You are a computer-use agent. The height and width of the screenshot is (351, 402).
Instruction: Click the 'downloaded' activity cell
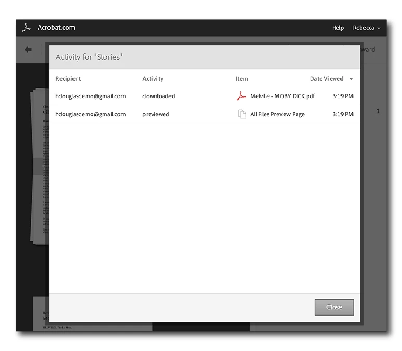159,96
